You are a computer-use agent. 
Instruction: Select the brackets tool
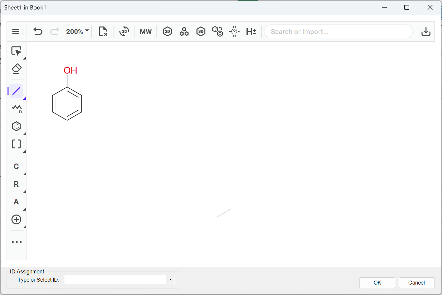point(16,144)
